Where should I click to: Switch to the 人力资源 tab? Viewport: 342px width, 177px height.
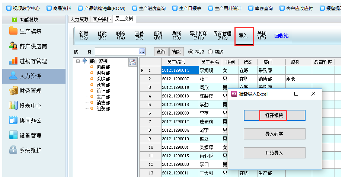click(x=79, y=19)
